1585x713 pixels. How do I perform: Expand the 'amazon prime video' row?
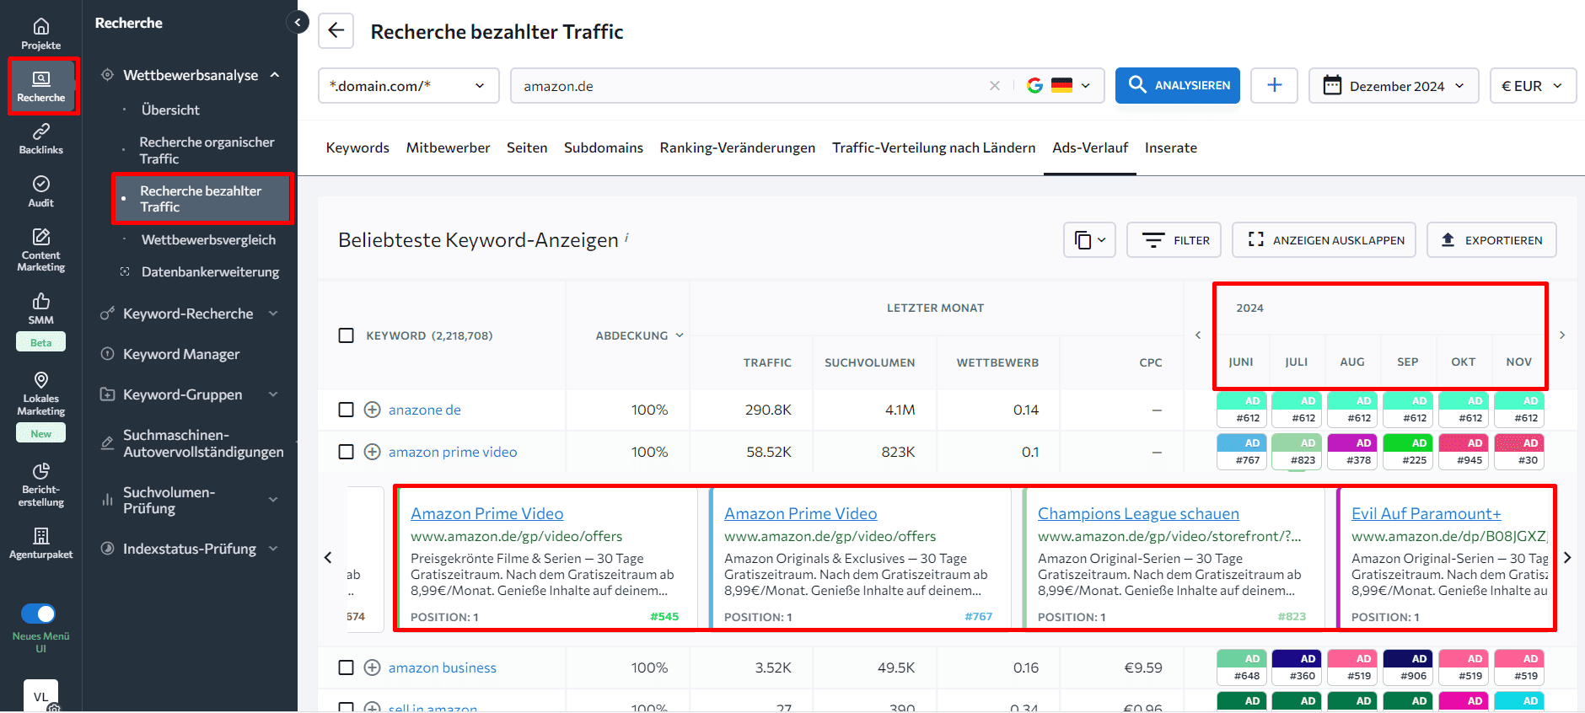click(x=372, y=452)
